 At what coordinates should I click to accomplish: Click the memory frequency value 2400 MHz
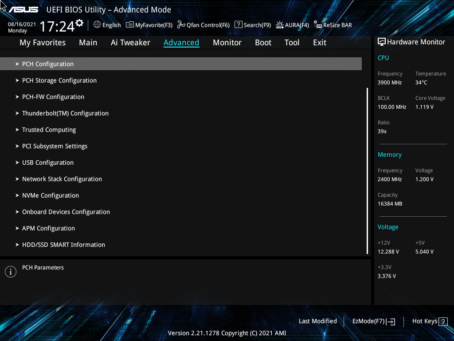pos(390,179)
